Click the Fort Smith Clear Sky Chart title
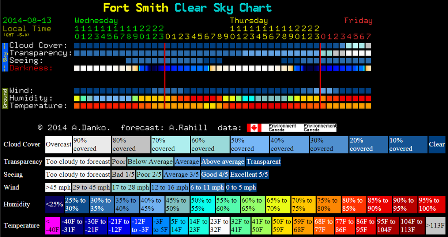 coord(187,8)
